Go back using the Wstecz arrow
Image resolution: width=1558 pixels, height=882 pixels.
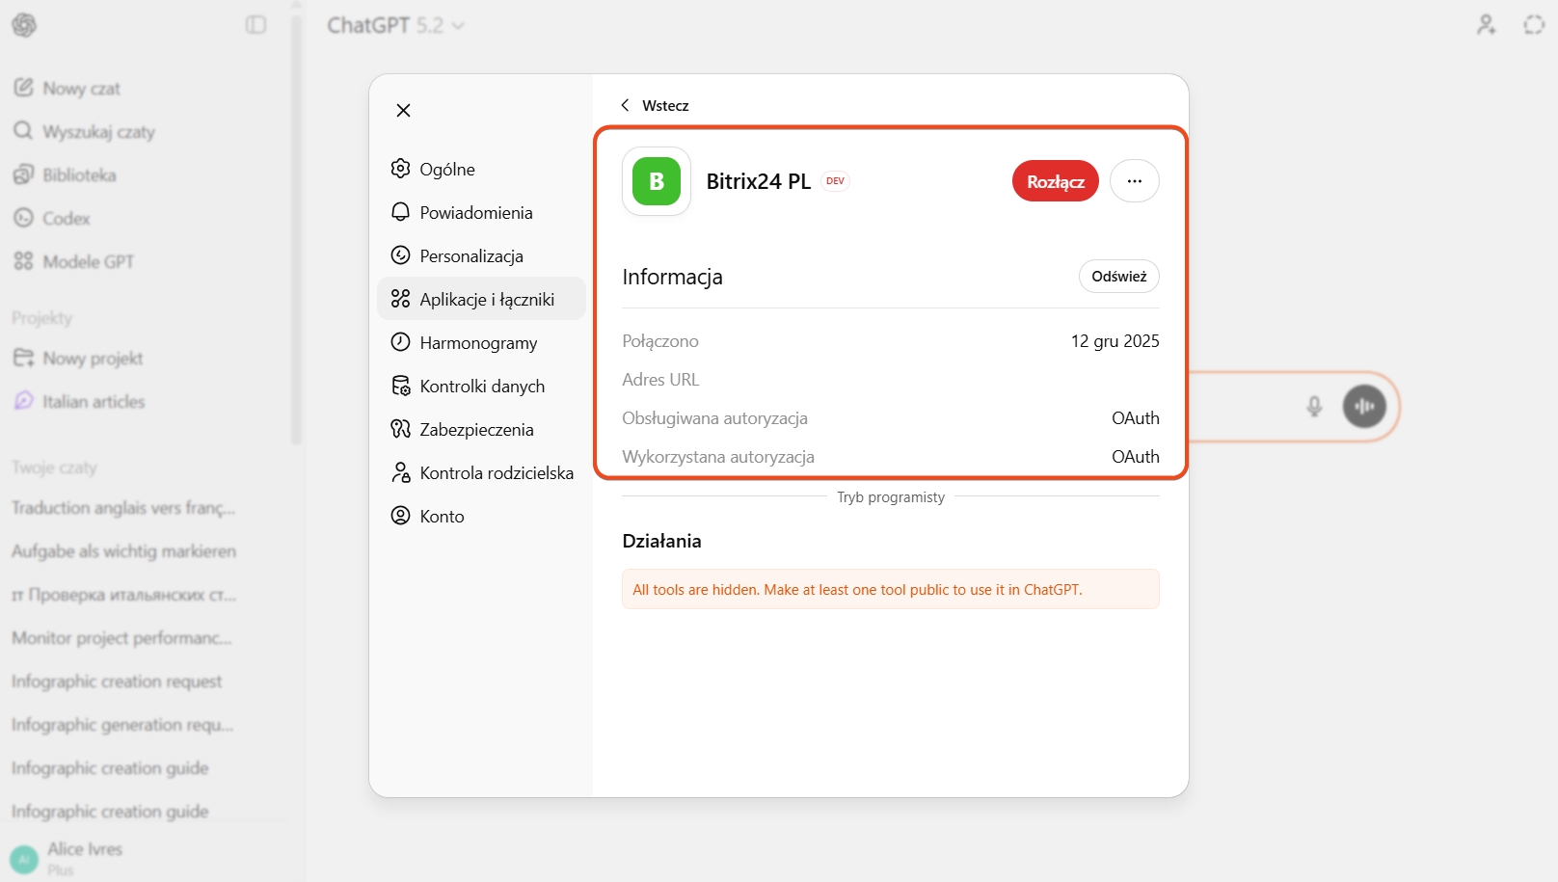(x=655, y=105)
